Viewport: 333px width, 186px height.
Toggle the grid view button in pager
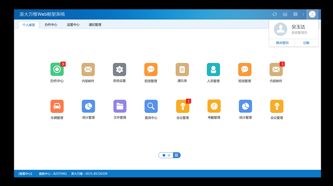(177, 155)
